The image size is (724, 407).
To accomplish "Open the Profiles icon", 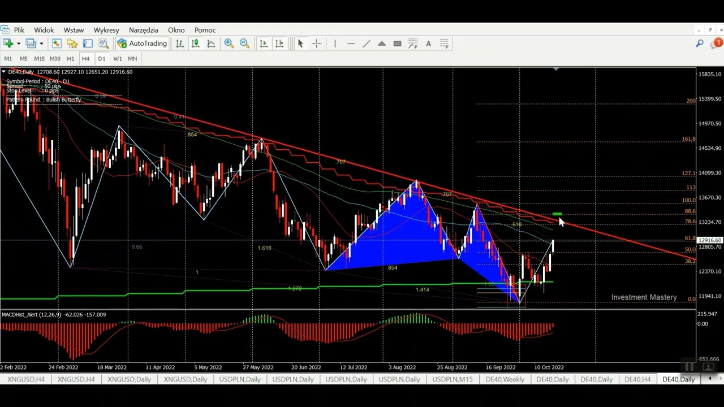I will tap(31, 44).
